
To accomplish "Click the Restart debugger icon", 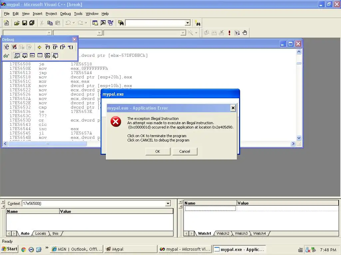I will point(6,47).
